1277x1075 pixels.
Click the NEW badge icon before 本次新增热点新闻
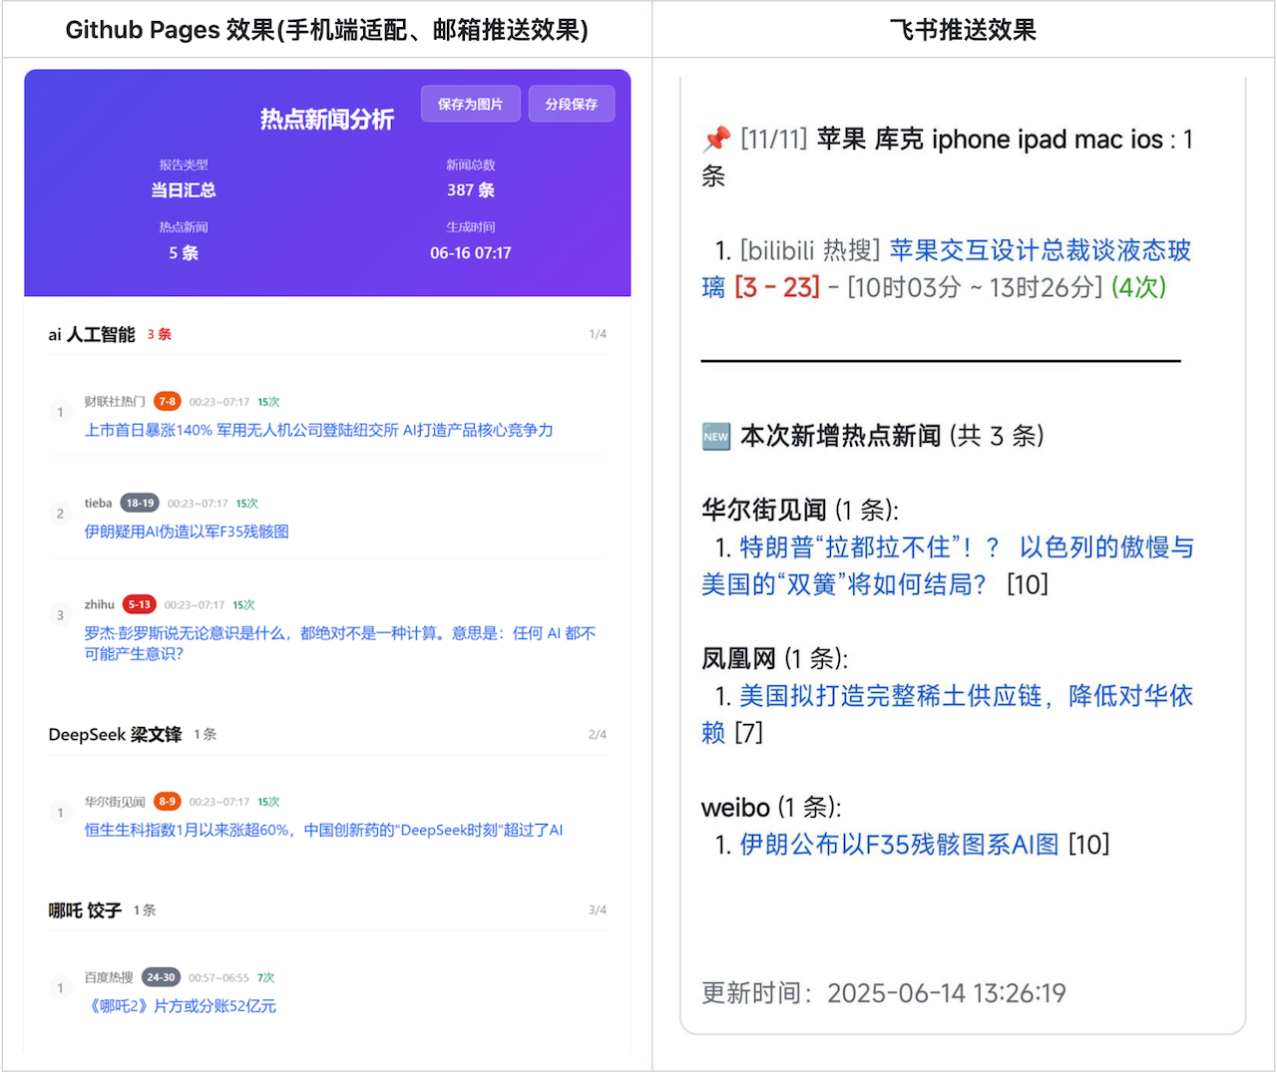point(715,436)
